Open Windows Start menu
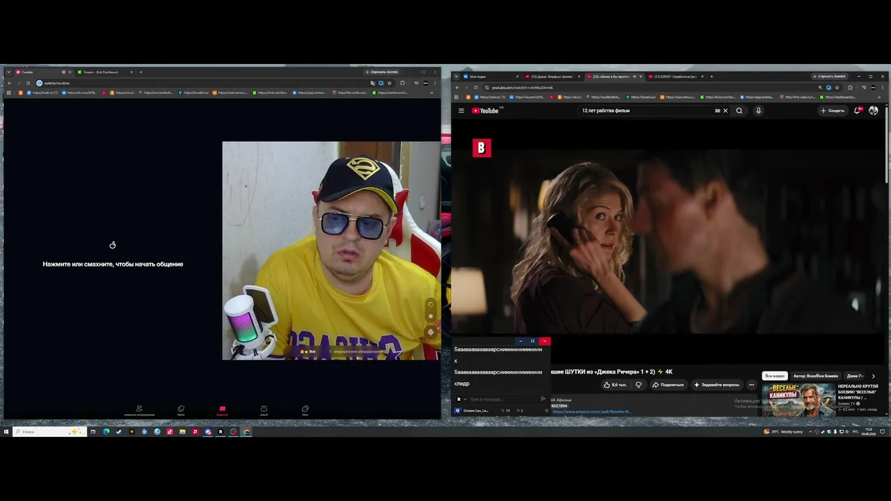The image size is (891, 501). click(6, 432)
